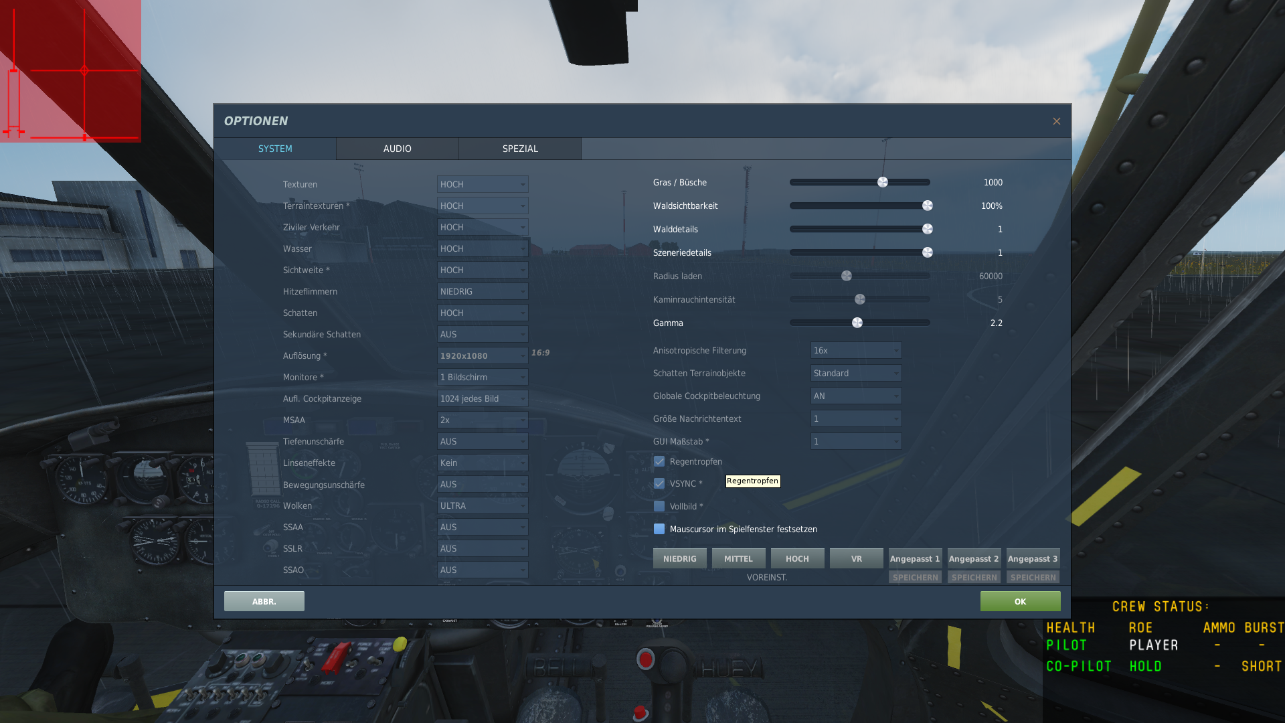This screenshot has width=1285, height=723.
Task: Click the Radius laden value 60000
Action: click(991, 276)
